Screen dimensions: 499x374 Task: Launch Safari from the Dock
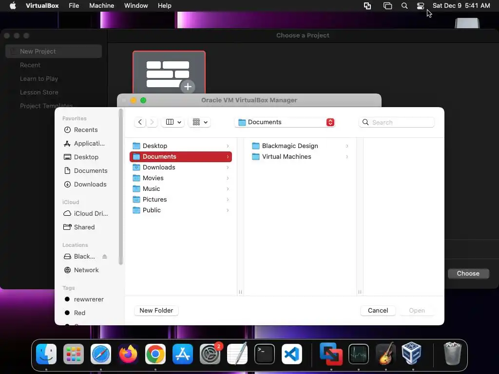pos(101,354)
